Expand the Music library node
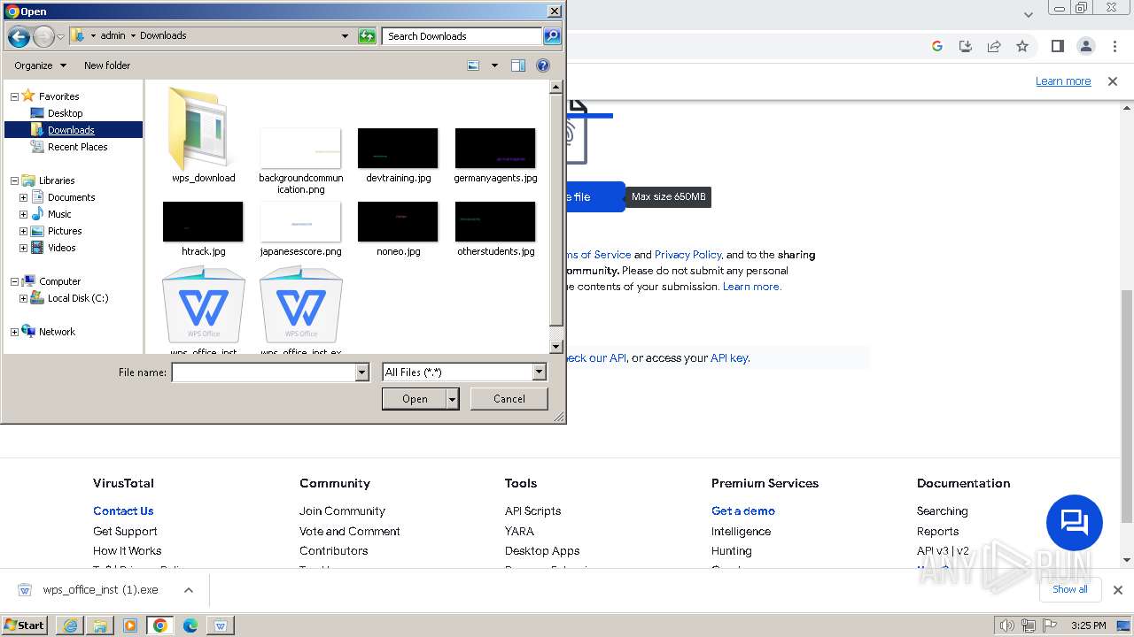Image resolution: width=1134 pixels, height=637 pixels. click(23, 214)
